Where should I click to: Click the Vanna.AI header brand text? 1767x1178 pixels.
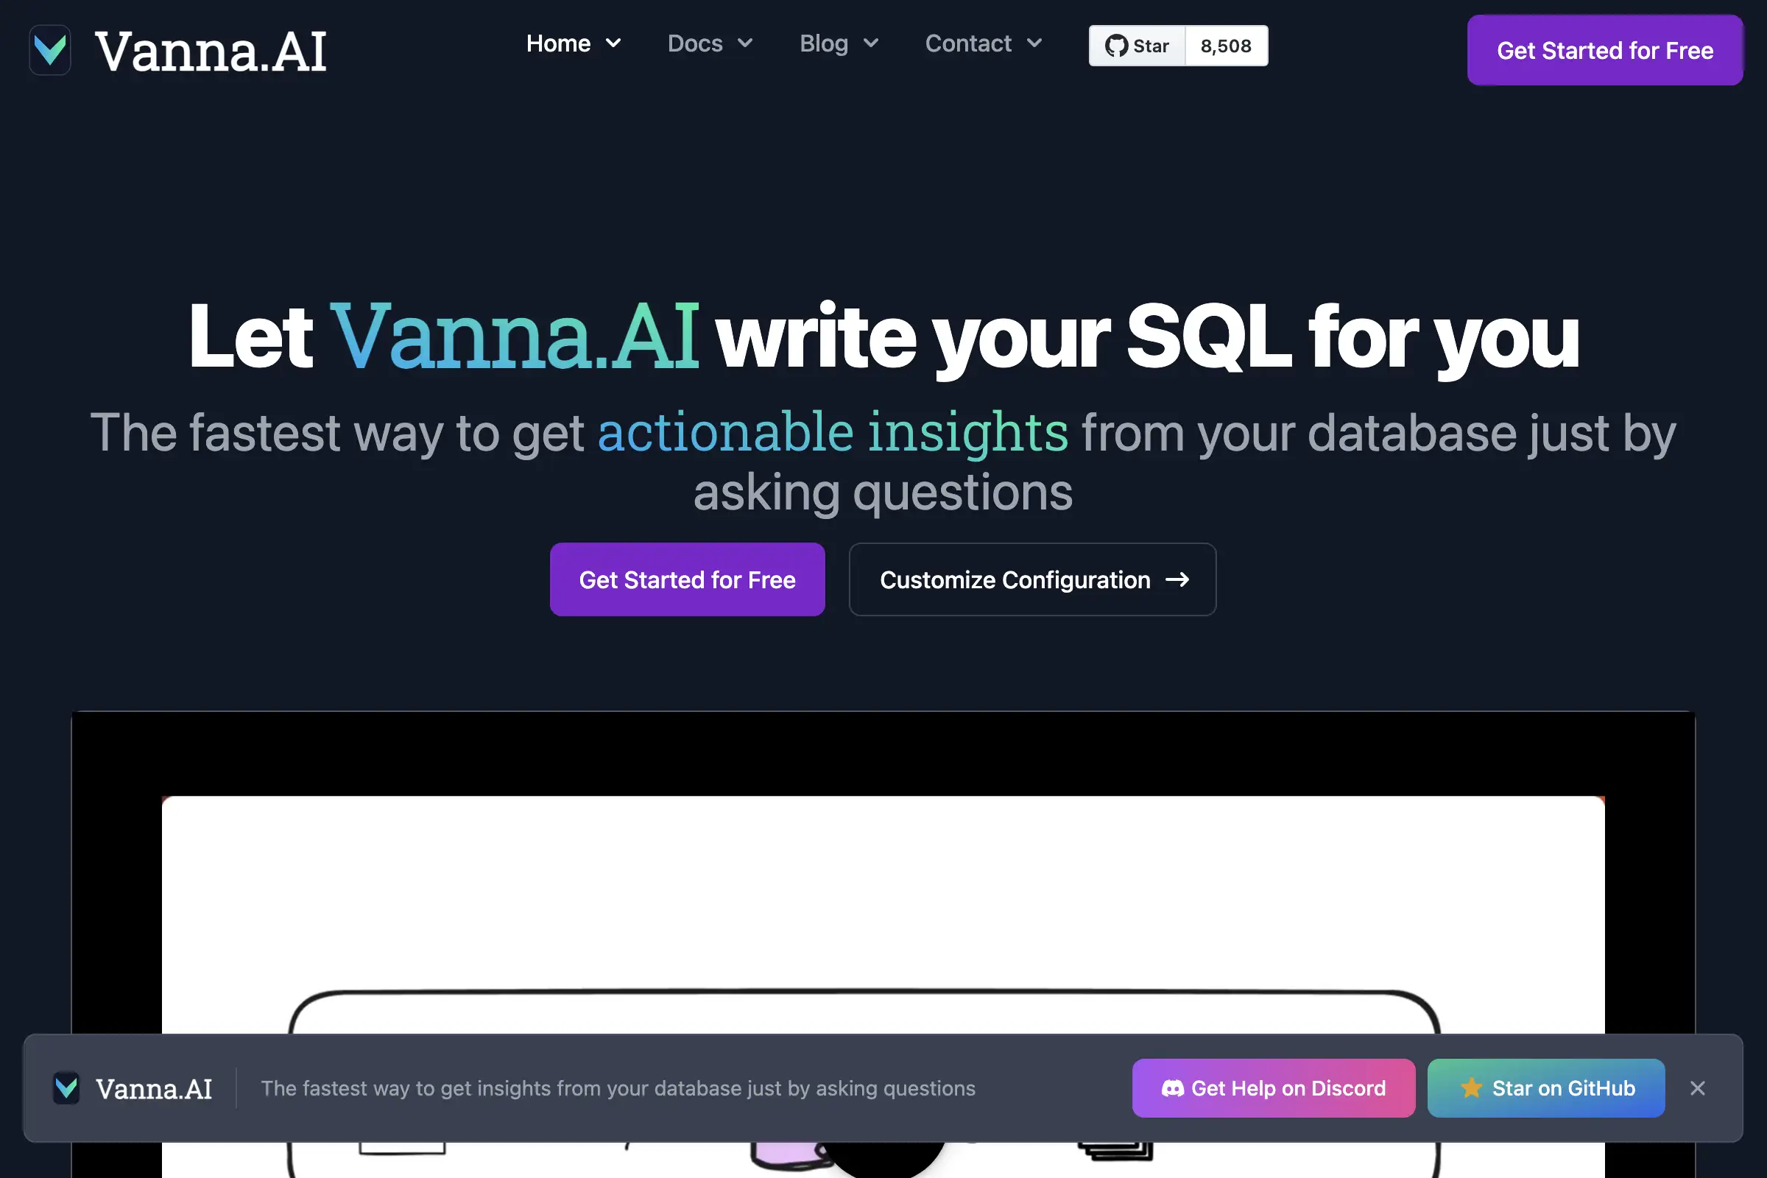[211, 51]
